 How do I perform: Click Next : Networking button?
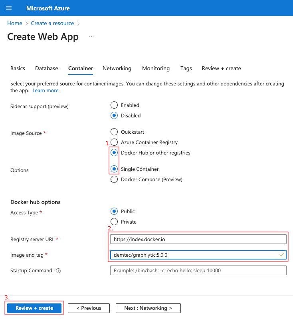tap(148, 308)
